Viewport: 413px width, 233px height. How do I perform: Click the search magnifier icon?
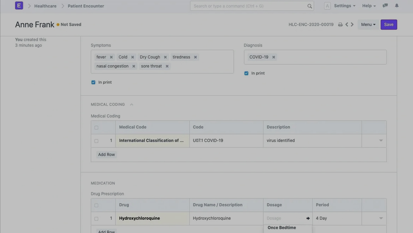pyautogui.click(x=310, y=6)
